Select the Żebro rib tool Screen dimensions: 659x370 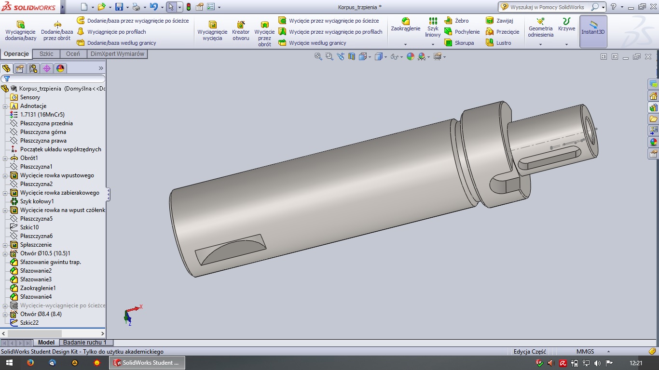(456, 21)
